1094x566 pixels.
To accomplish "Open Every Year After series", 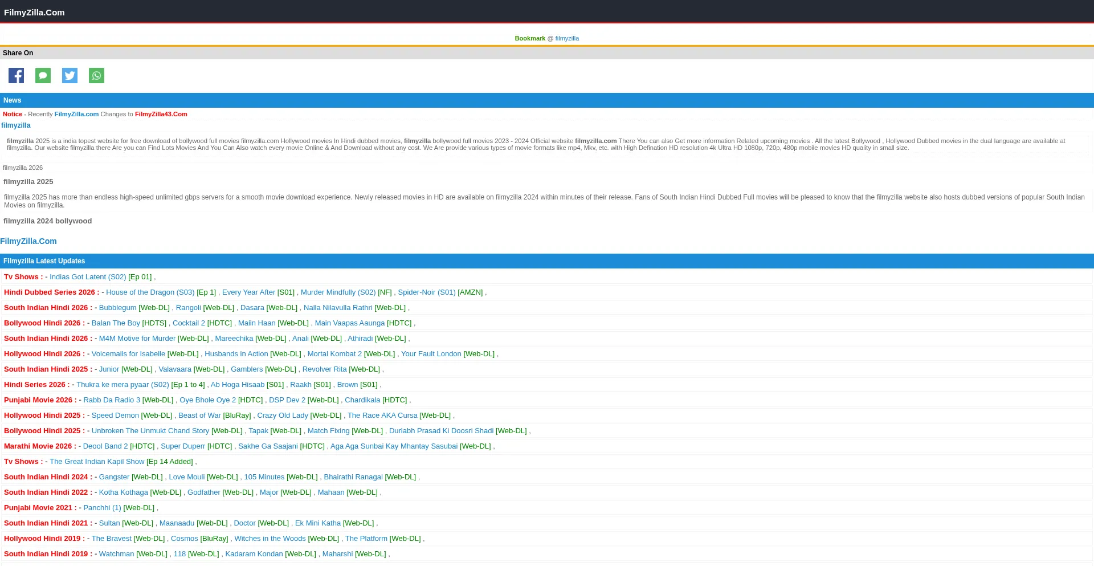I will pos(248,292).
